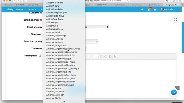Choose Africa/Porto-Novo timezone

(x=55, y=16)
